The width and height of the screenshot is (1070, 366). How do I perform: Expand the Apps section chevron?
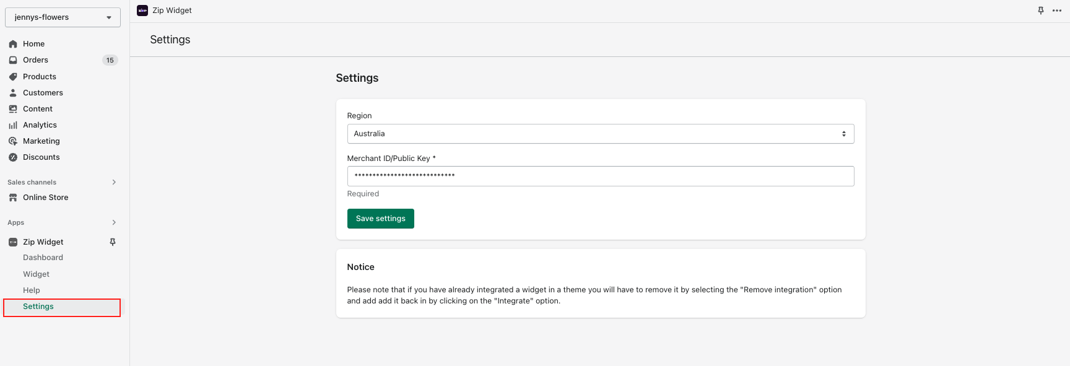[114, 222]
